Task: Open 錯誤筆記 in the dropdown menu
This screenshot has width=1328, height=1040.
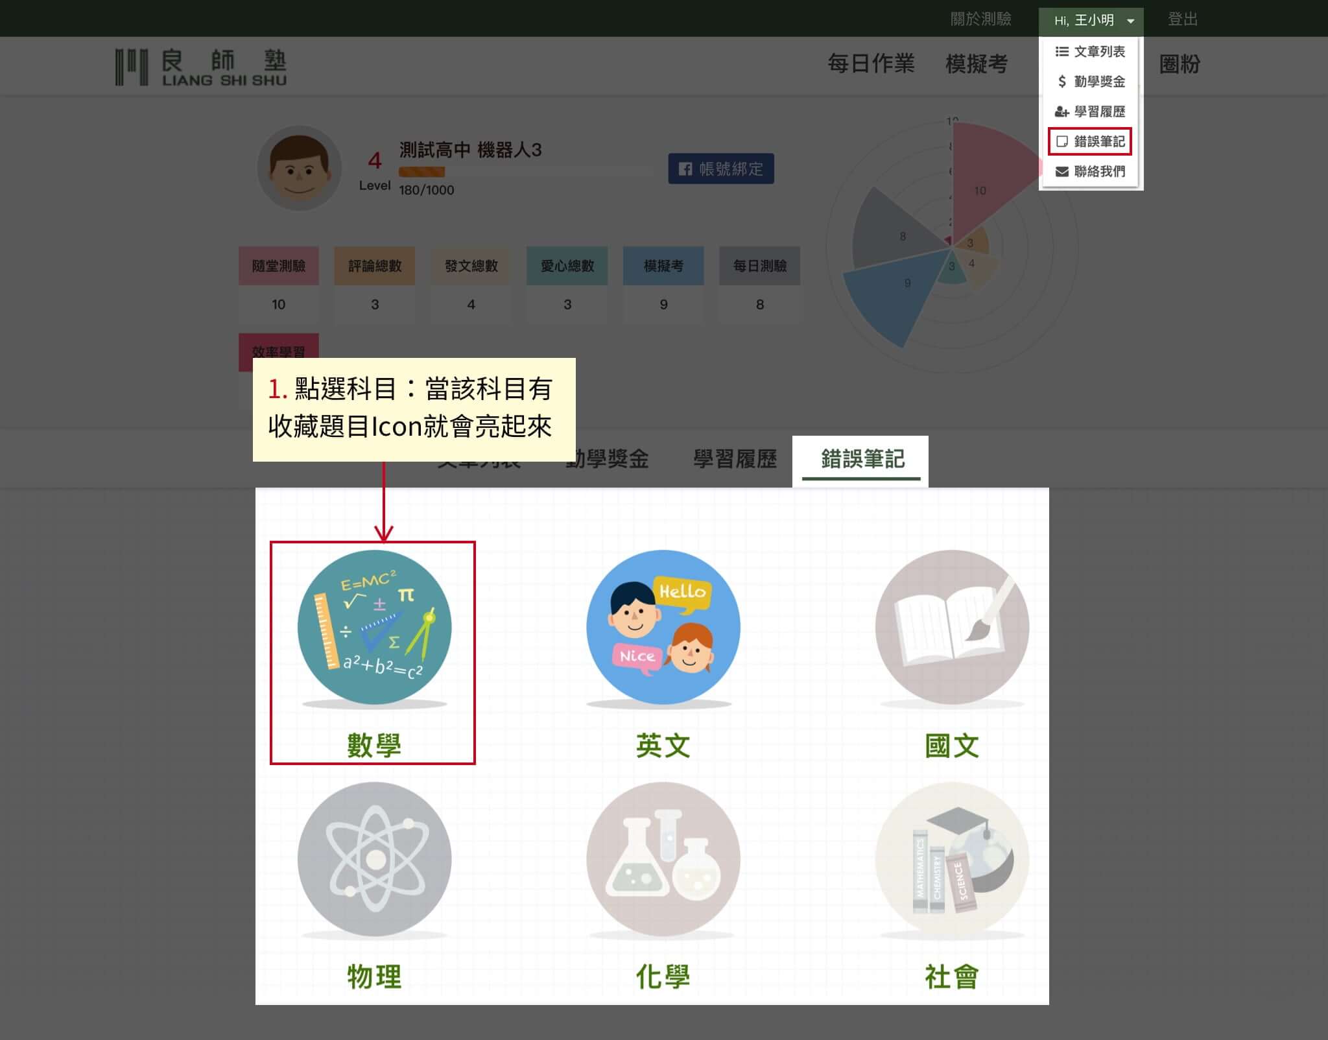Action: point(1090,141)
